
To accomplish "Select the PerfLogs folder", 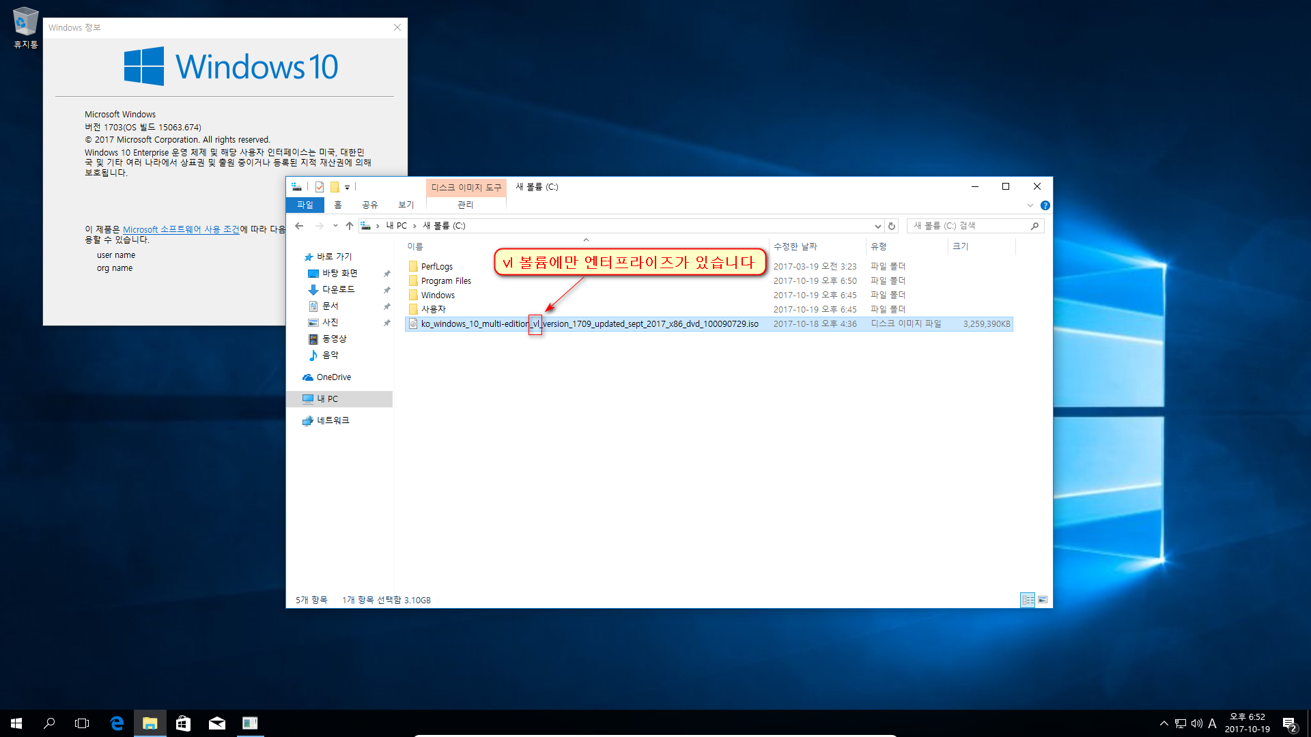I will tap(437, 266).
